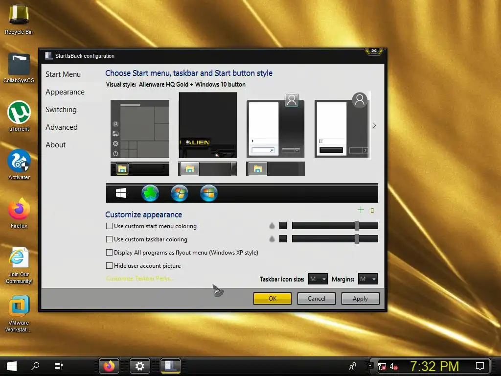
Task: Select the third start menu style with square avatar
Action: tap(275, 126)
